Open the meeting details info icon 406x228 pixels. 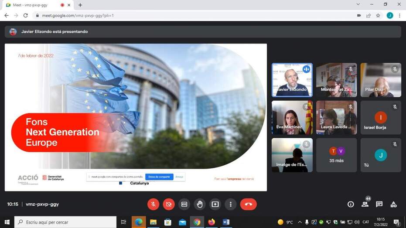pos(351,204)
